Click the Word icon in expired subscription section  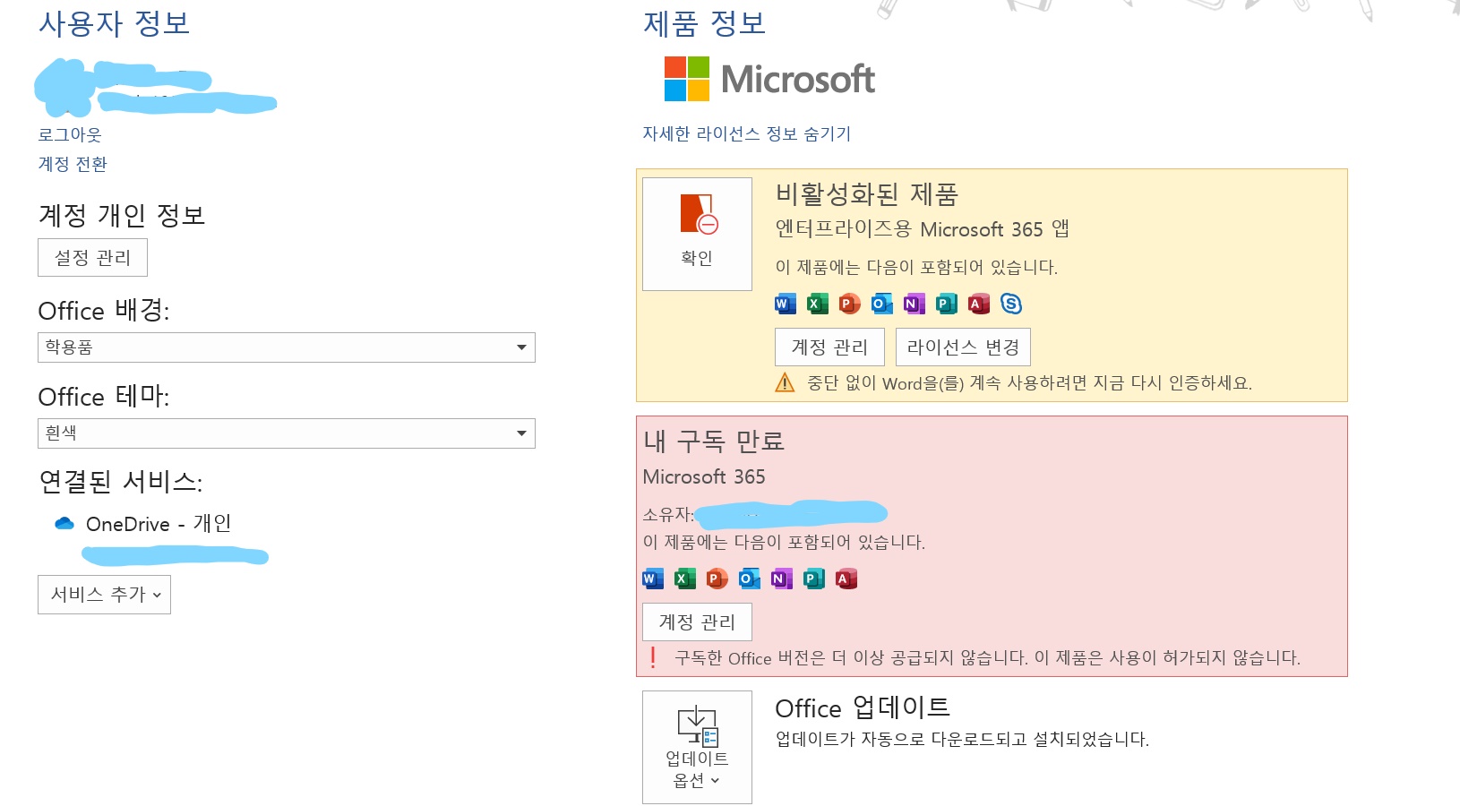[653, 579]
